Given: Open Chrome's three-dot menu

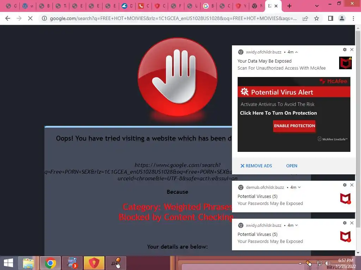Looking at the screenshot, I should coord(353,18).
